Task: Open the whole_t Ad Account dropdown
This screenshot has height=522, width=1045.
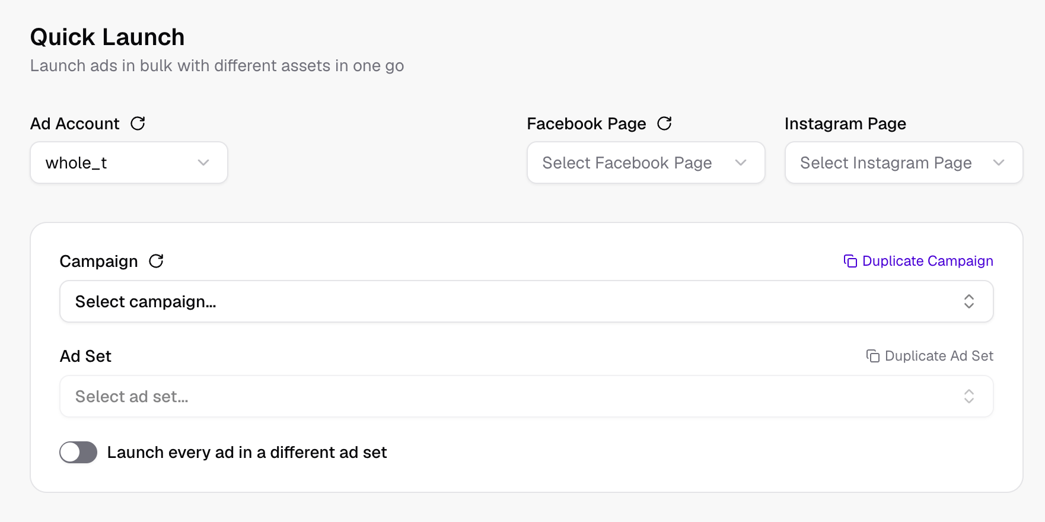Action: click(129, 163)
